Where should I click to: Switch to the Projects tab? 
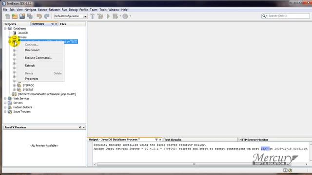pos(10,24)
